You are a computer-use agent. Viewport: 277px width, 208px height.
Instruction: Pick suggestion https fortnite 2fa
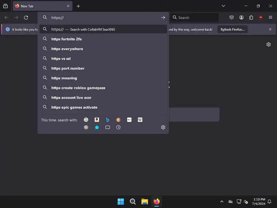point(103,39)
